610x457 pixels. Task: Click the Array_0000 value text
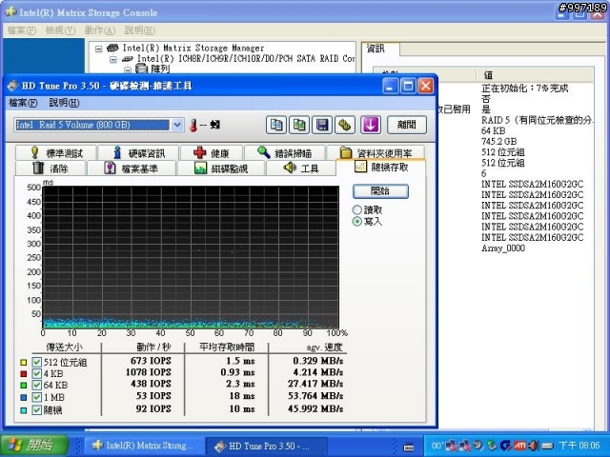point(503,248)
